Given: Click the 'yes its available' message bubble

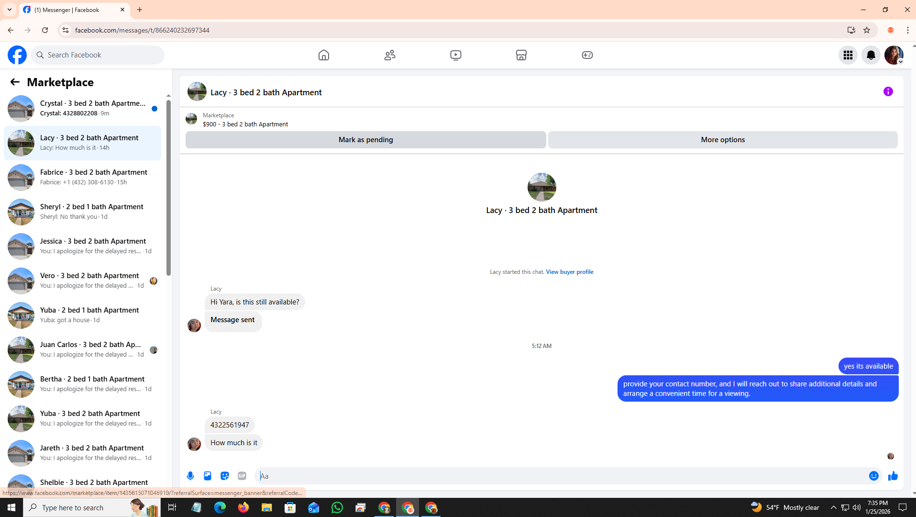Looking at the screenshot, I should coord(868,366).
